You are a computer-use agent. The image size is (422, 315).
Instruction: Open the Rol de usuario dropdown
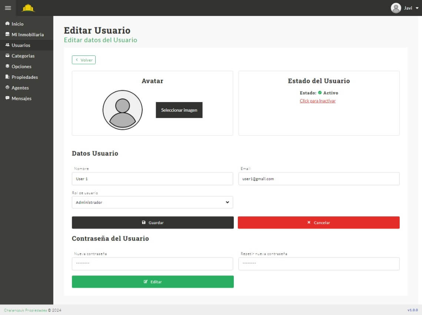(x=152, y=202)
